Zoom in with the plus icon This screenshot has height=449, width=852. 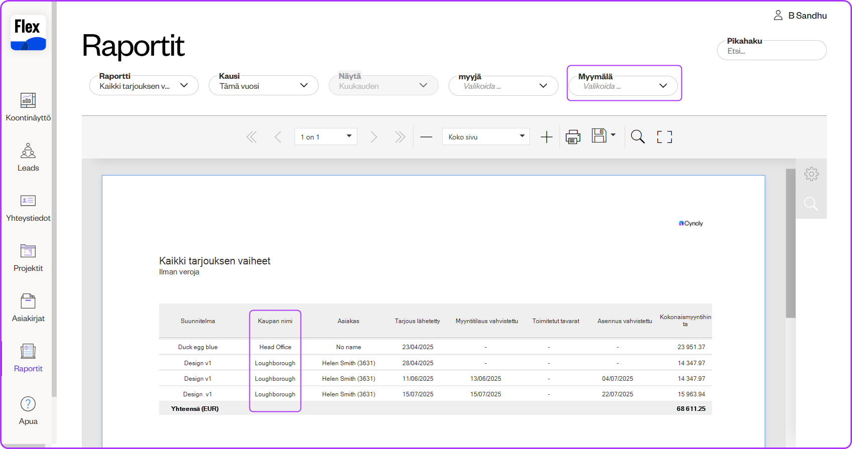tap(546, 137)
